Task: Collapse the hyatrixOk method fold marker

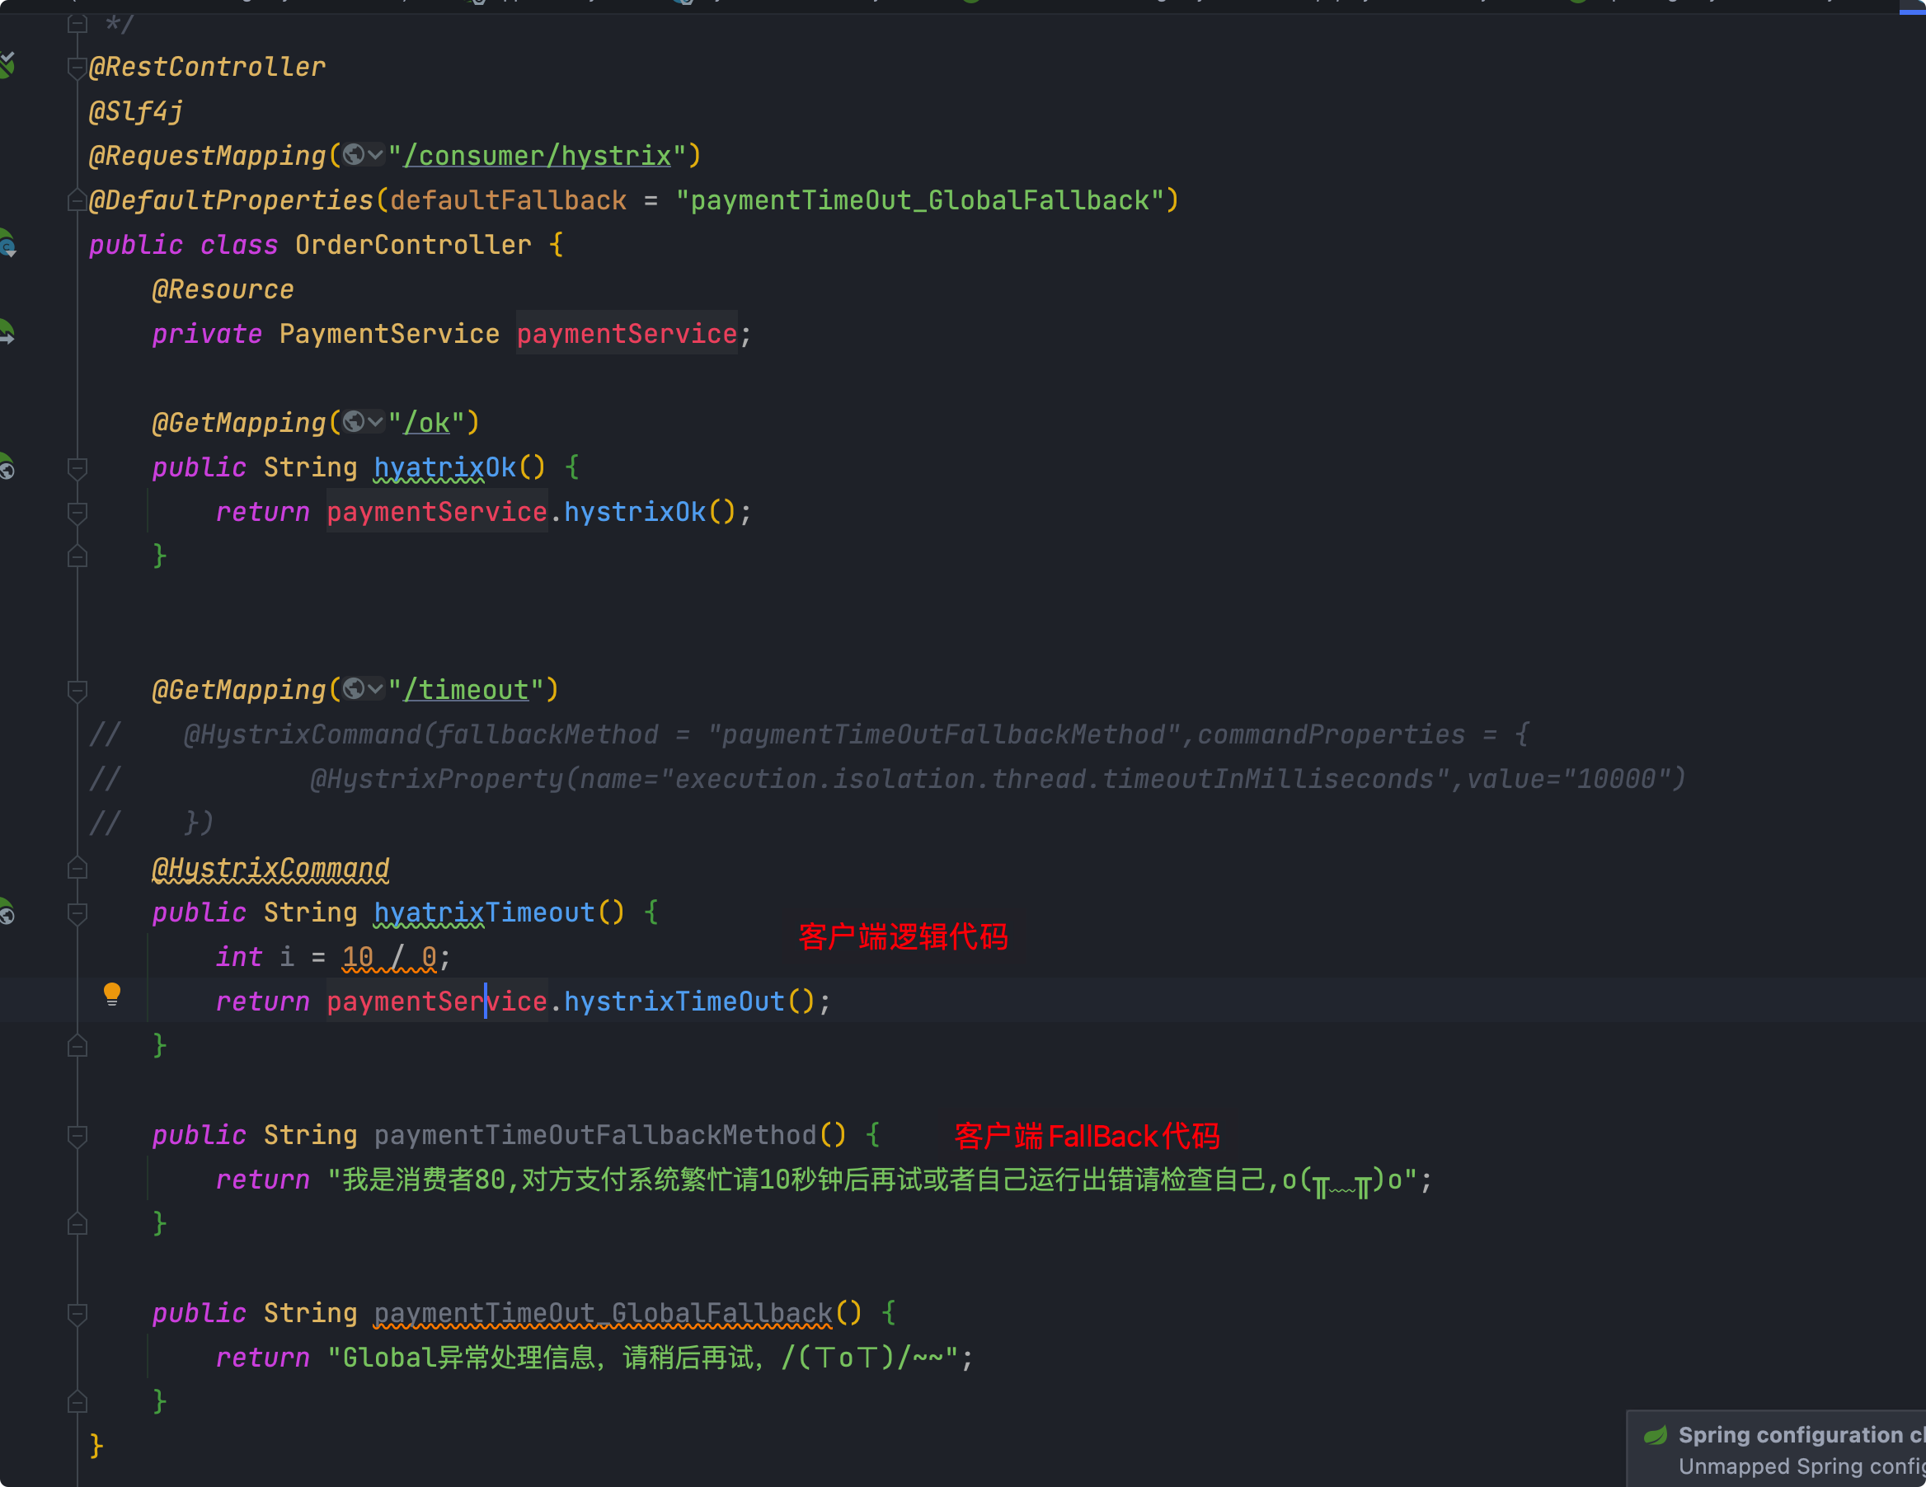Action: pyautogui.click(x=78, y=468)
